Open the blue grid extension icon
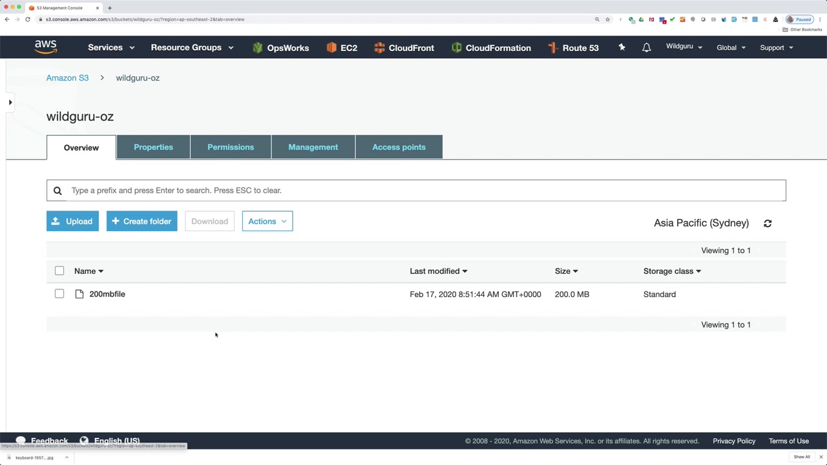The image size is (827, 465). coord(755,19)
